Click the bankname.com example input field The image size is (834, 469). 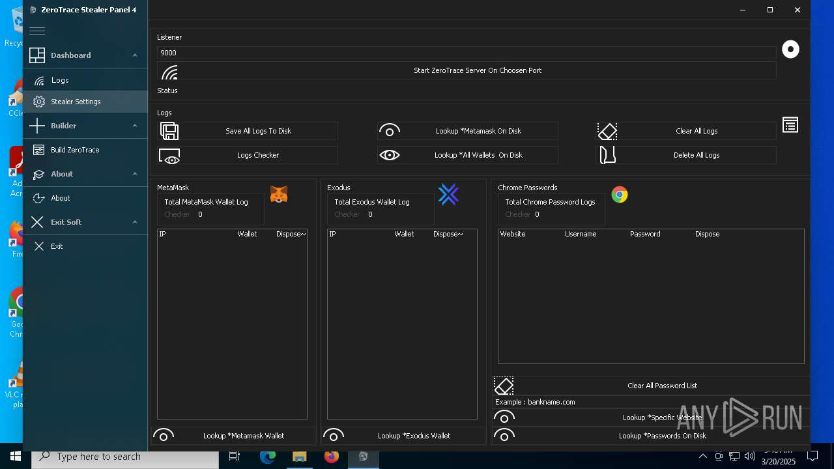(x=652, y=402)
